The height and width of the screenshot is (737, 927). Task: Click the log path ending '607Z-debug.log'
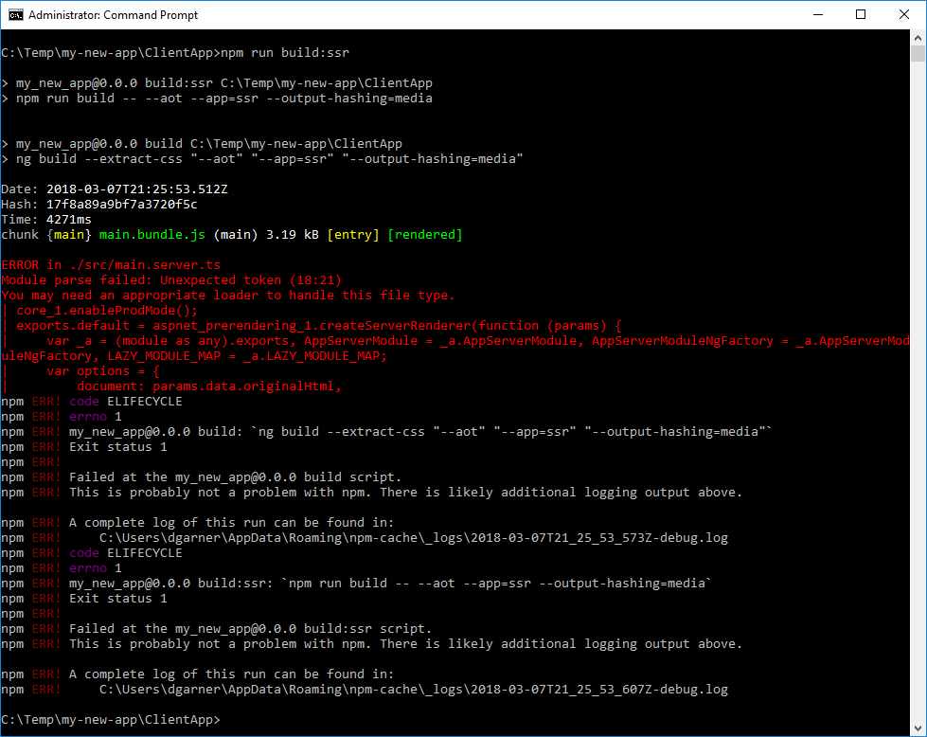pyautogui.click(x=414, y=690)
